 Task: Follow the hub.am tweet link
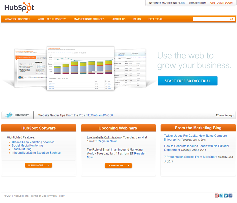99,115
